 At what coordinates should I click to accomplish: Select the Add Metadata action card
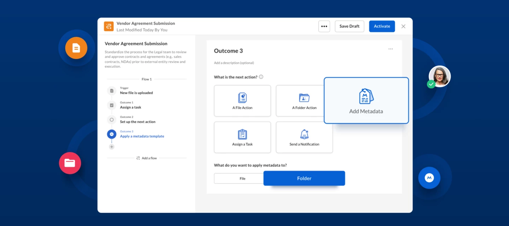tap(366, 101)
